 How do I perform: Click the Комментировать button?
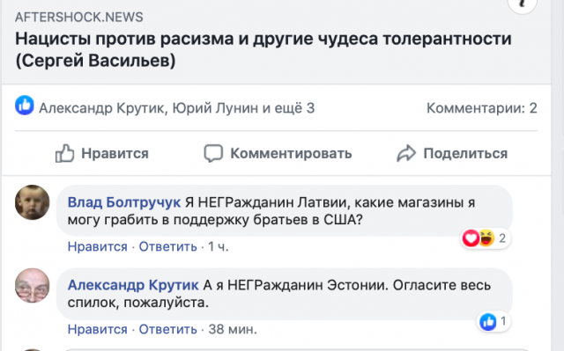click(278, 153)
